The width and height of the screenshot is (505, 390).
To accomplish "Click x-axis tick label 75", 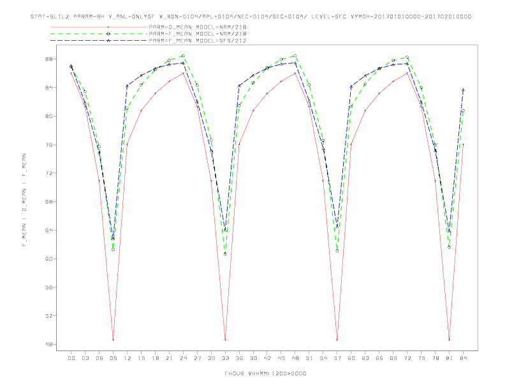I will pos(421,358).
